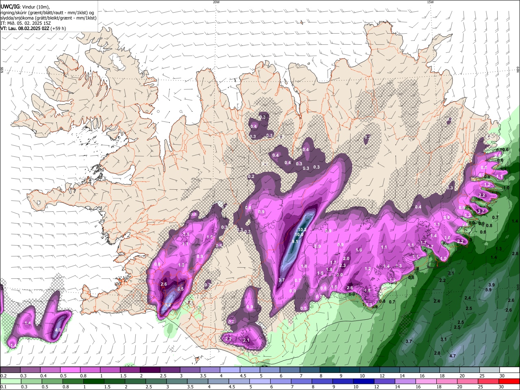This screenshot has height=390, width=520.
Task: Click the 'IT: Mið. 05. 02. 2025 15Z' line
Action: pyautogui.click(x=26, y=23)
